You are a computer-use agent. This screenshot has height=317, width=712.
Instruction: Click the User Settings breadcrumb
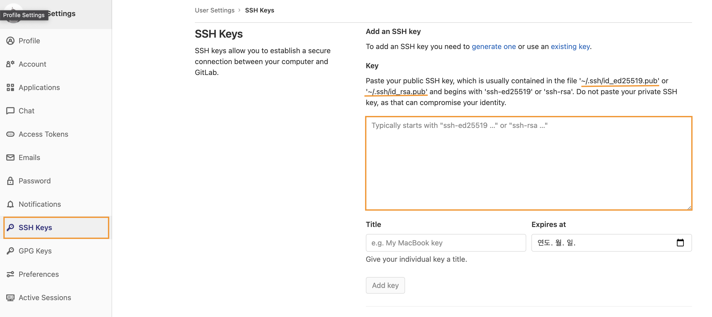pos(215,10)
